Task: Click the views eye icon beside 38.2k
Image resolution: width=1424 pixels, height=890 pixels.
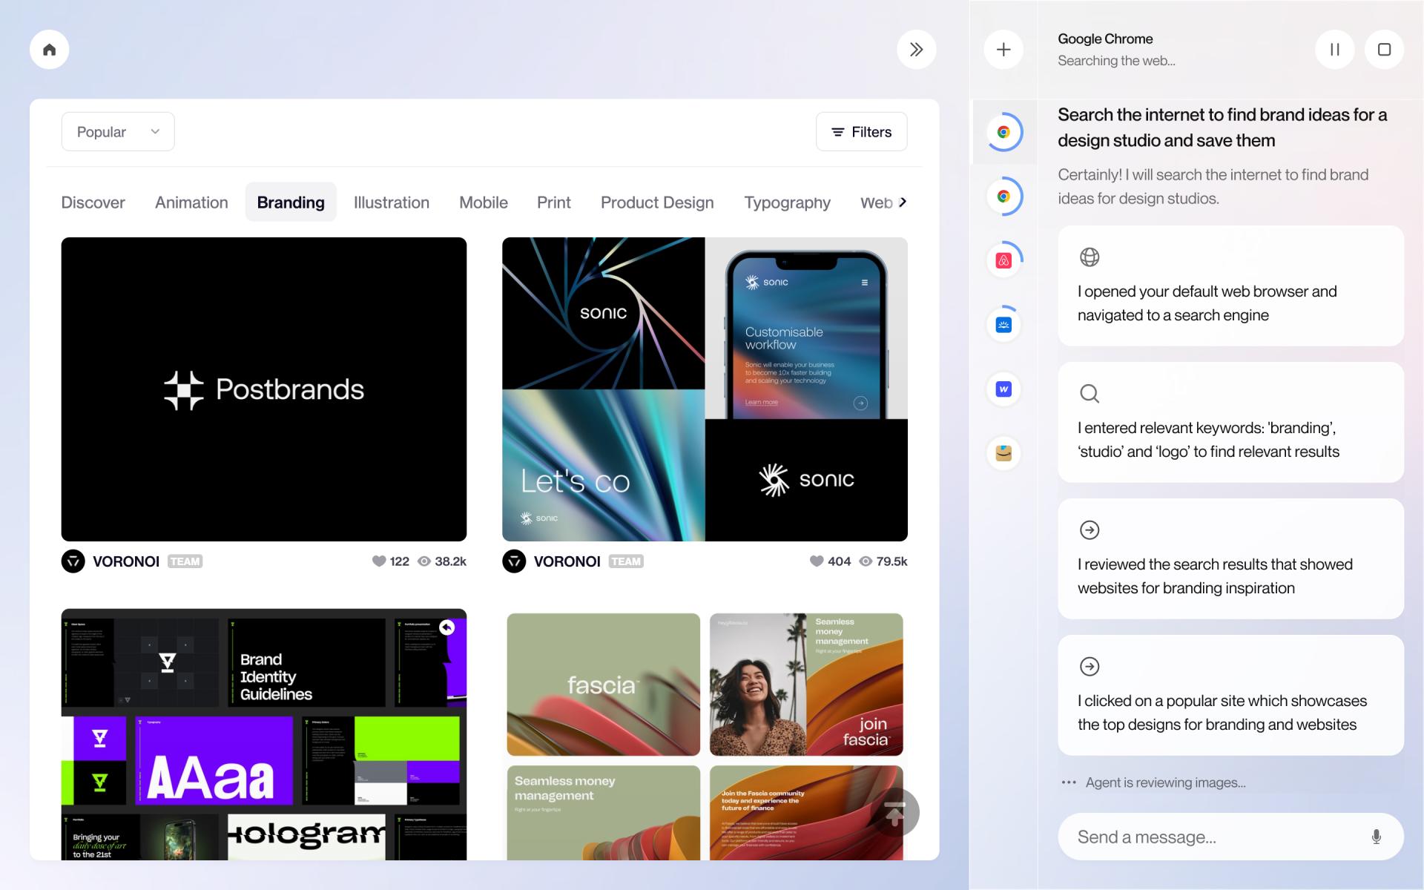Action: [424, 561]
